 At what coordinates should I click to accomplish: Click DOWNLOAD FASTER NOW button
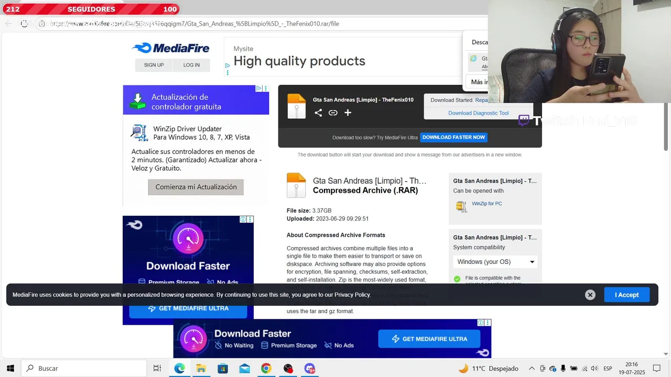[453, 137]
